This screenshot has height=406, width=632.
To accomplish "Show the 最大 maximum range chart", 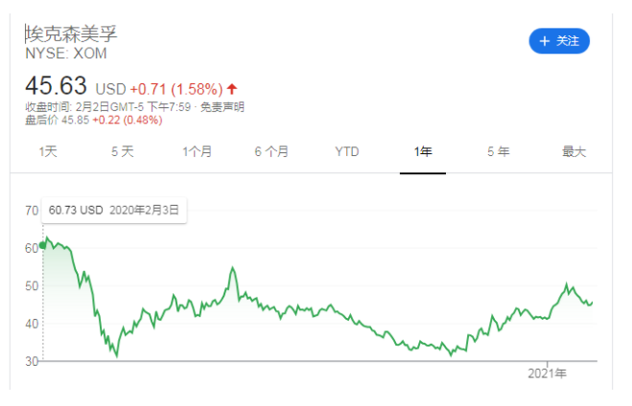I will (x=573, y=151).
